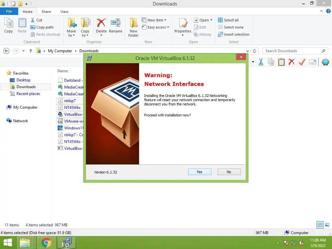Click the scissors icon in the secondary toolbar
The width and height of the screenshot is (332, 249).
261,62
